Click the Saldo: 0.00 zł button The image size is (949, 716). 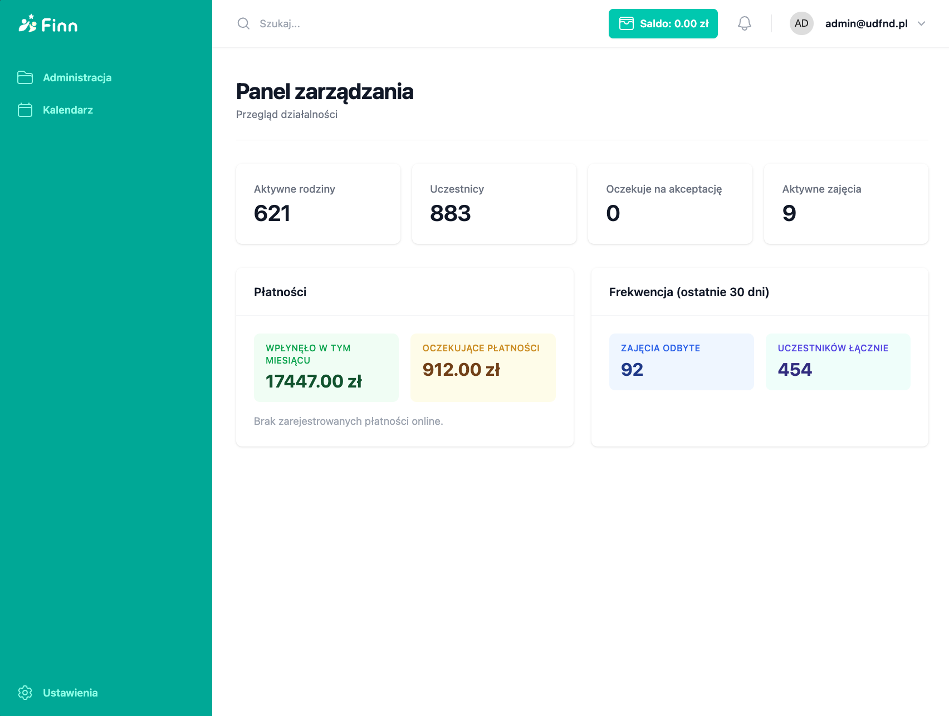coord(663,23)
